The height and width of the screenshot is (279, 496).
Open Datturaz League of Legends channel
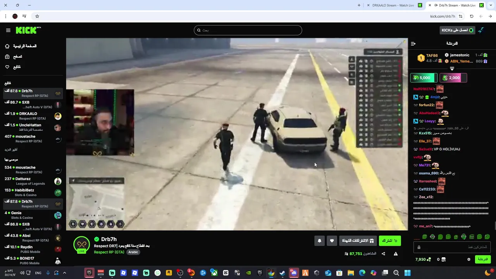[33, 181]
